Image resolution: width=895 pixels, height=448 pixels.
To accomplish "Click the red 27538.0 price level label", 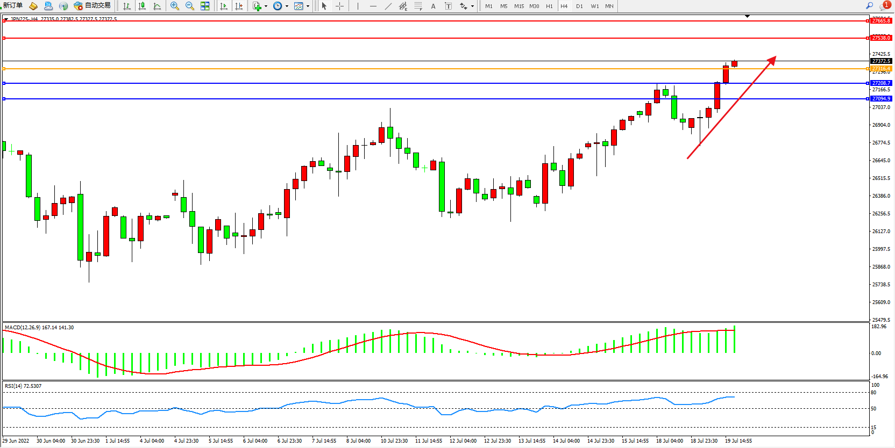I will (881, 38).
